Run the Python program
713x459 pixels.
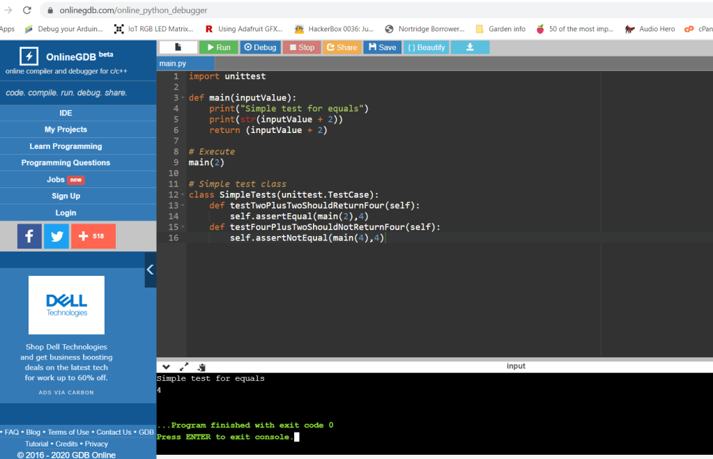pos(218,47)
